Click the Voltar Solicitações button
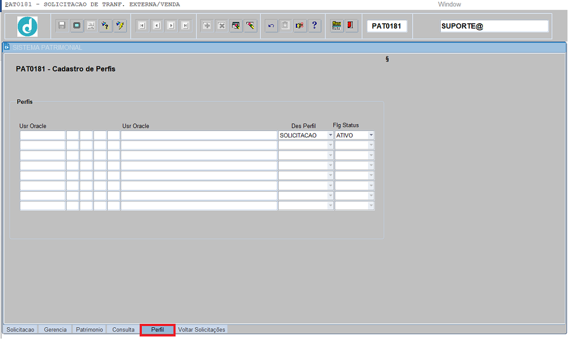 [x=201, y=330]
